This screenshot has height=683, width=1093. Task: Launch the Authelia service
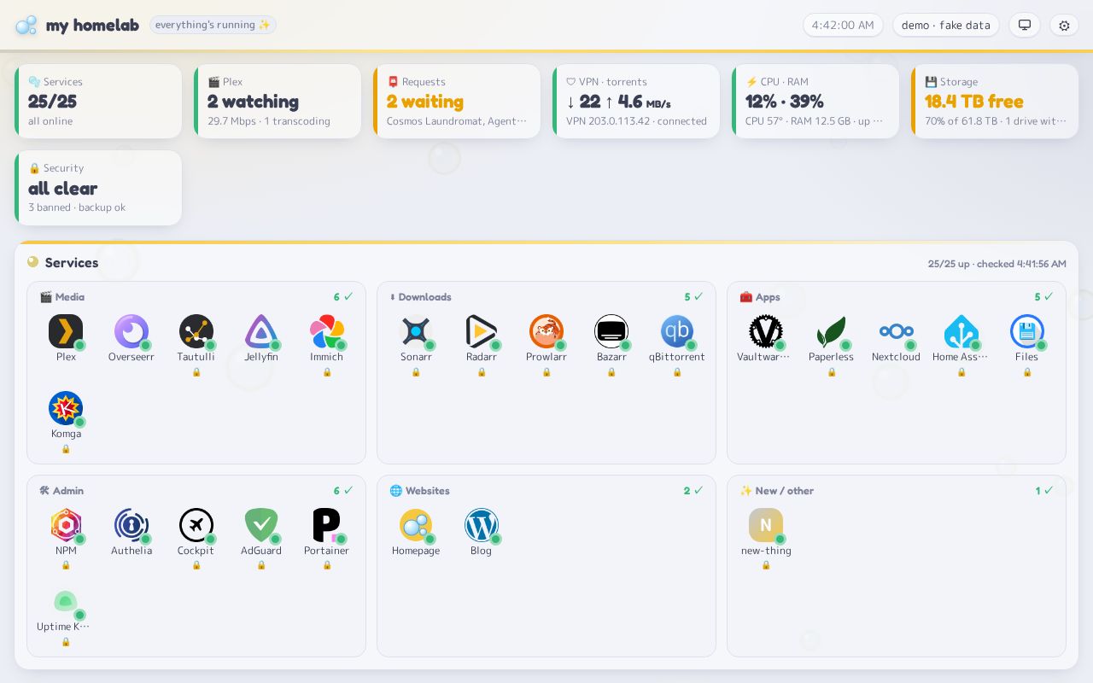pyautogui.click(x=132, y=525)
